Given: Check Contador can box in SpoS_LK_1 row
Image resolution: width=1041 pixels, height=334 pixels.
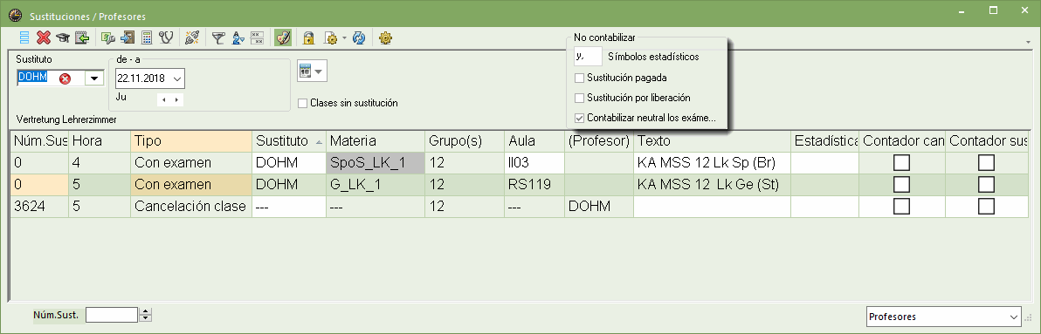Looking at the screenshot, I should (901, 163).
